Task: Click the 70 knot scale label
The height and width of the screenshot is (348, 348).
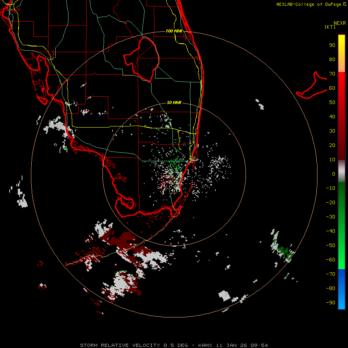Action: click(332, 74)
